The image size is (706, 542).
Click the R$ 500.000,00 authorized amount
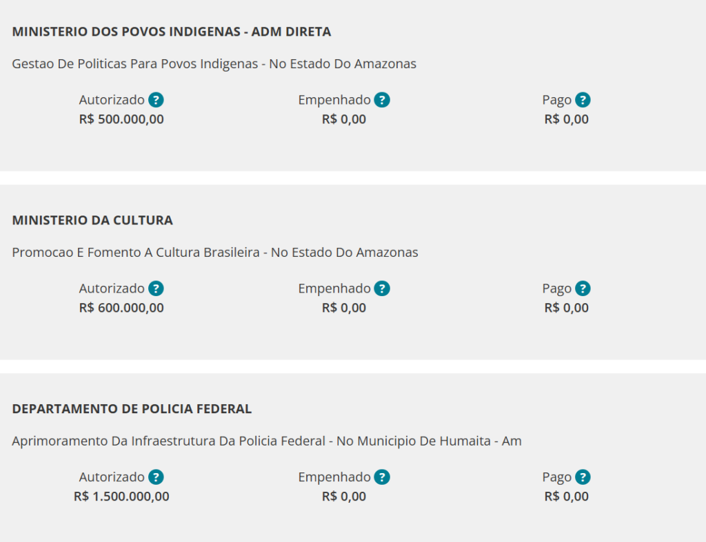(121, 119)
